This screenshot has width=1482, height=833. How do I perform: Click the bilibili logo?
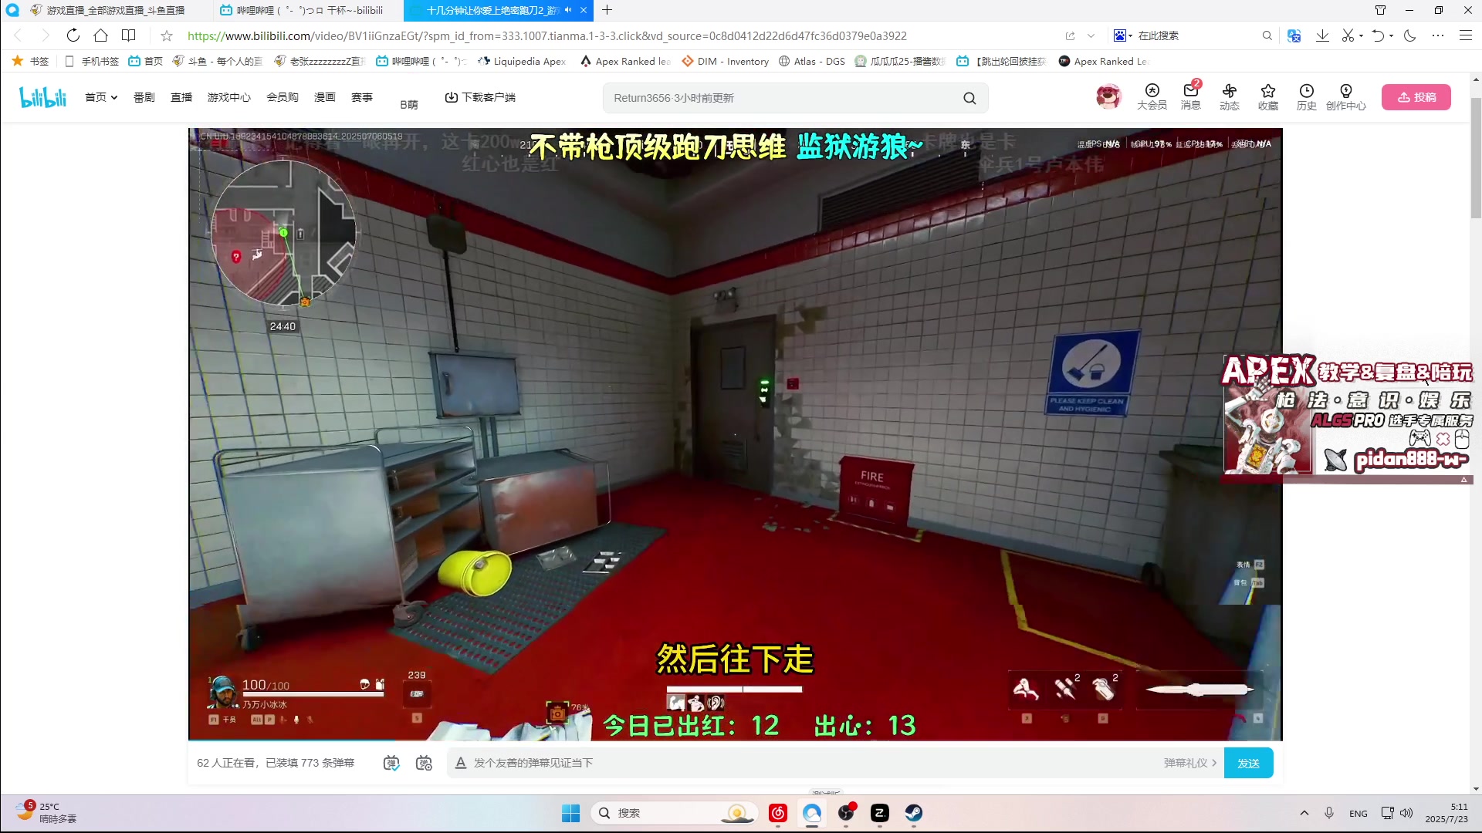(x=42, y=97)
